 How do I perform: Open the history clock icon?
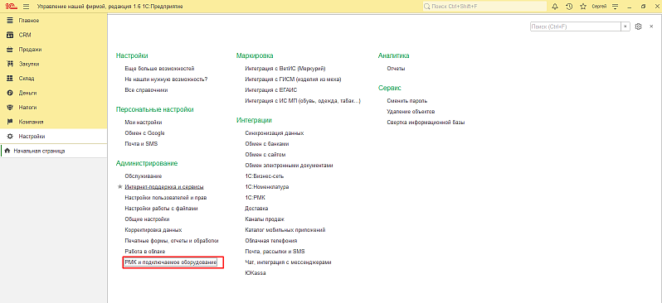[569, 7]
